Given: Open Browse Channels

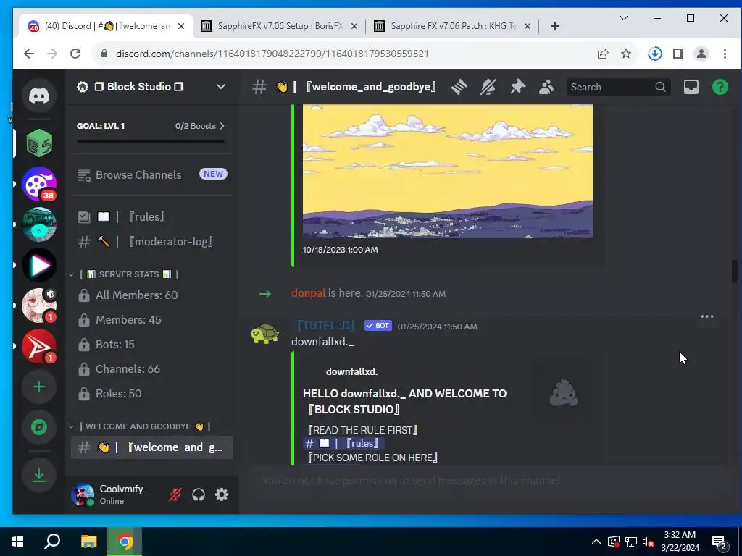Looking at the screenshot, I should (151, 174).
